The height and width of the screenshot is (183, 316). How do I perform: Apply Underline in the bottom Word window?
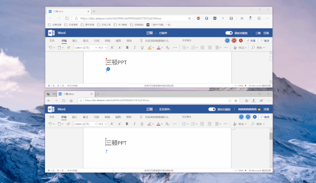(x=142, y=124)
